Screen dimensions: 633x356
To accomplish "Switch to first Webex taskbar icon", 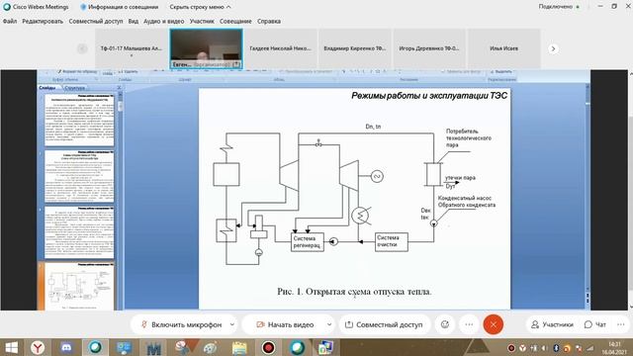I will [x=95, y=347].
